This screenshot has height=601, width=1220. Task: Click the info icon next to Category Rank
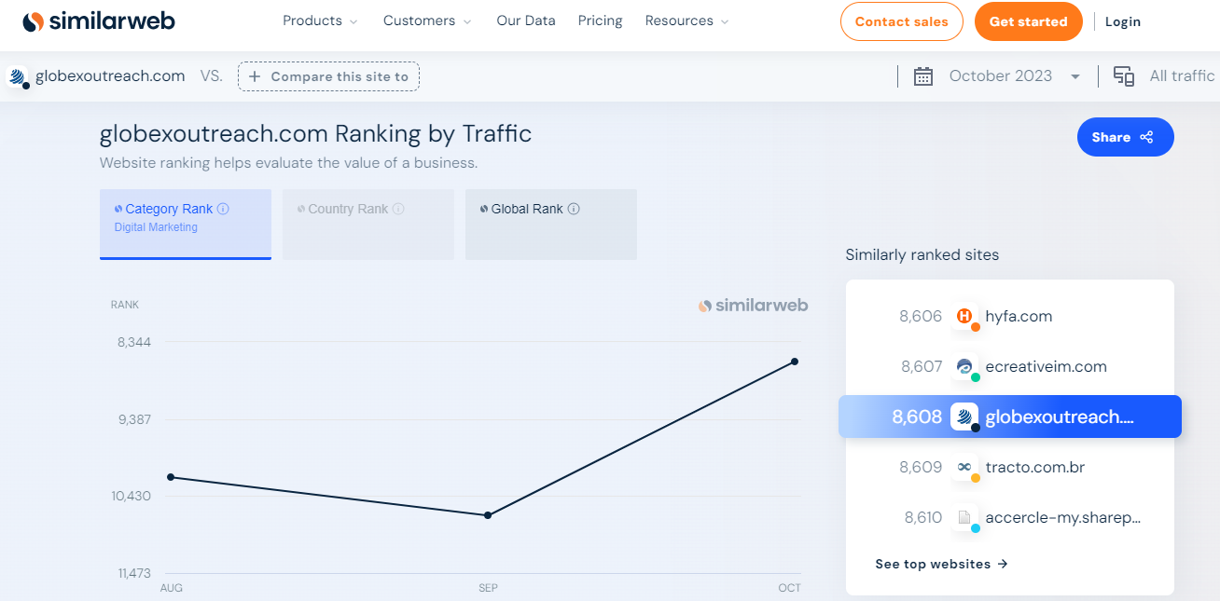(223, 209)
